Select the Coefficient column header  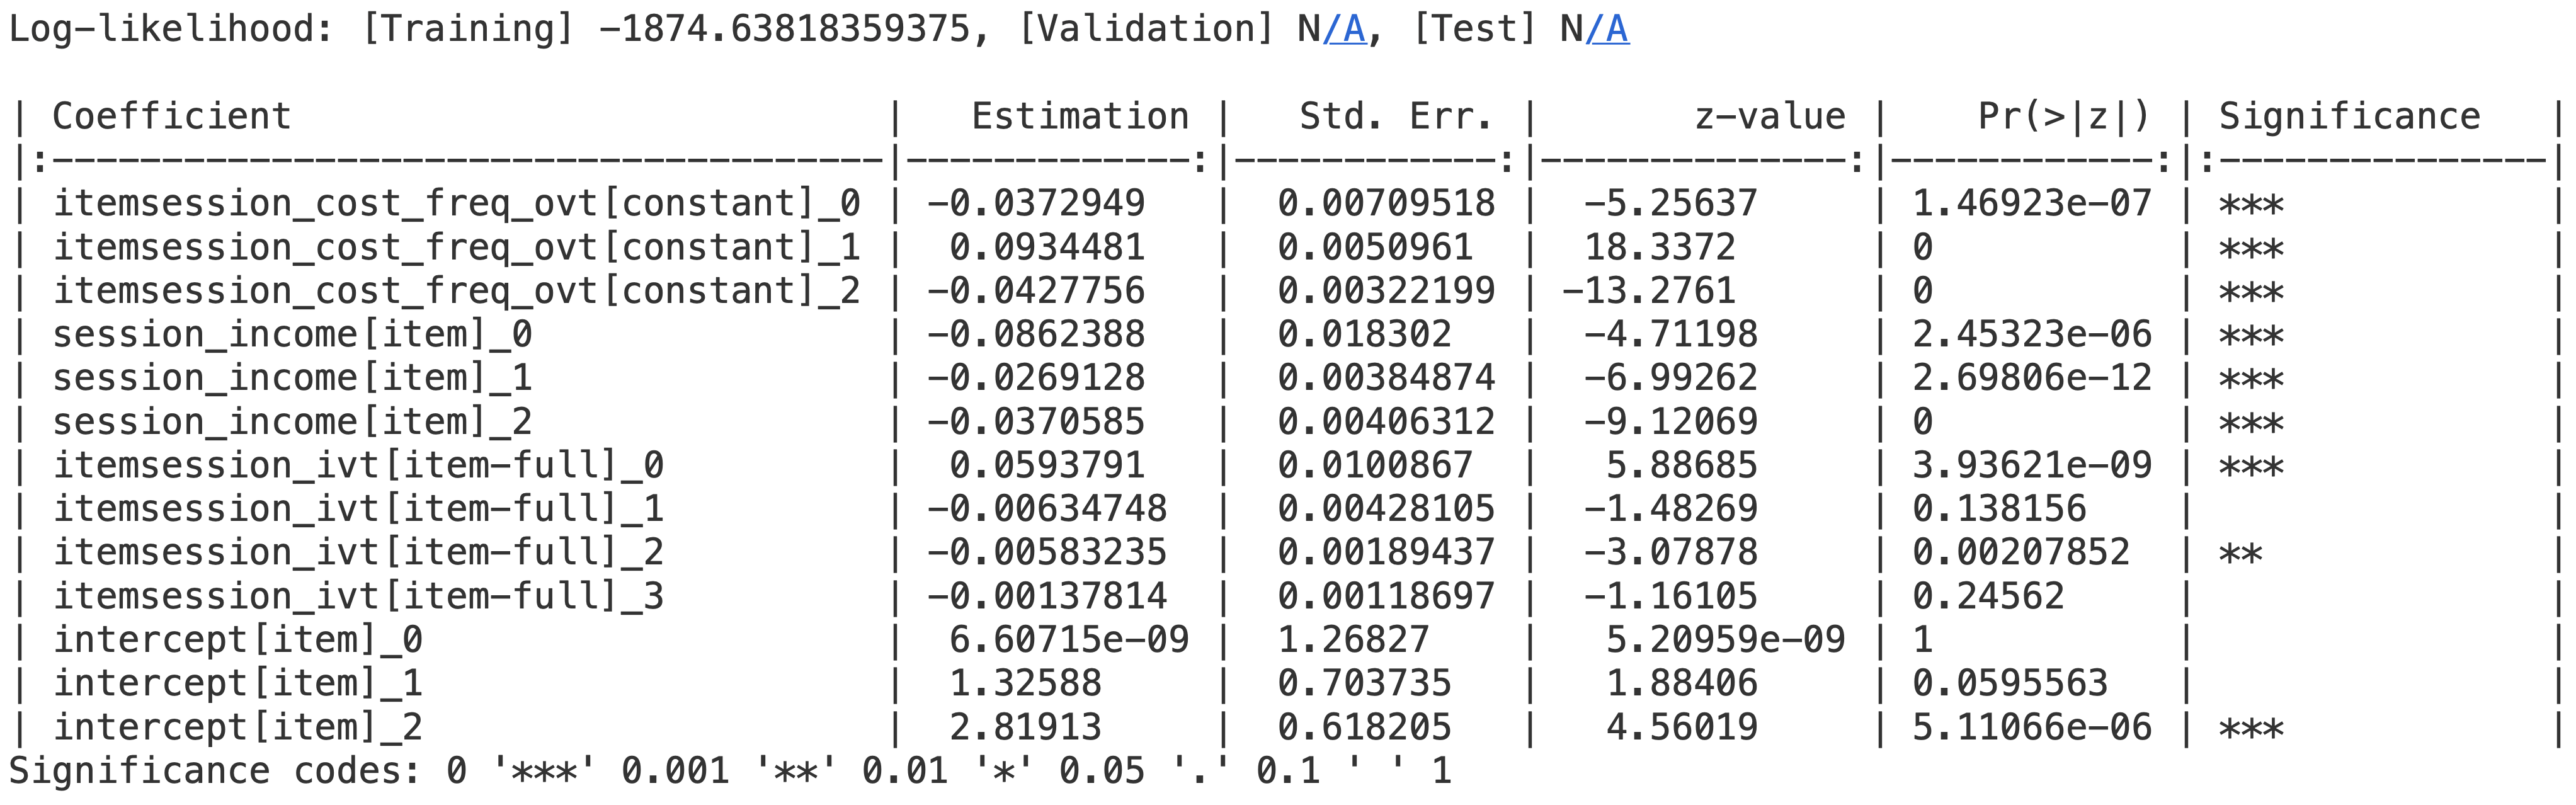(x=171, y=116)
